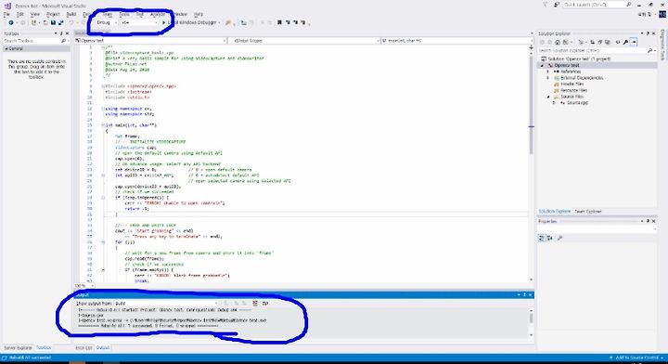Switch to the Error List tab
668x364 pixels.
[83, 348]
